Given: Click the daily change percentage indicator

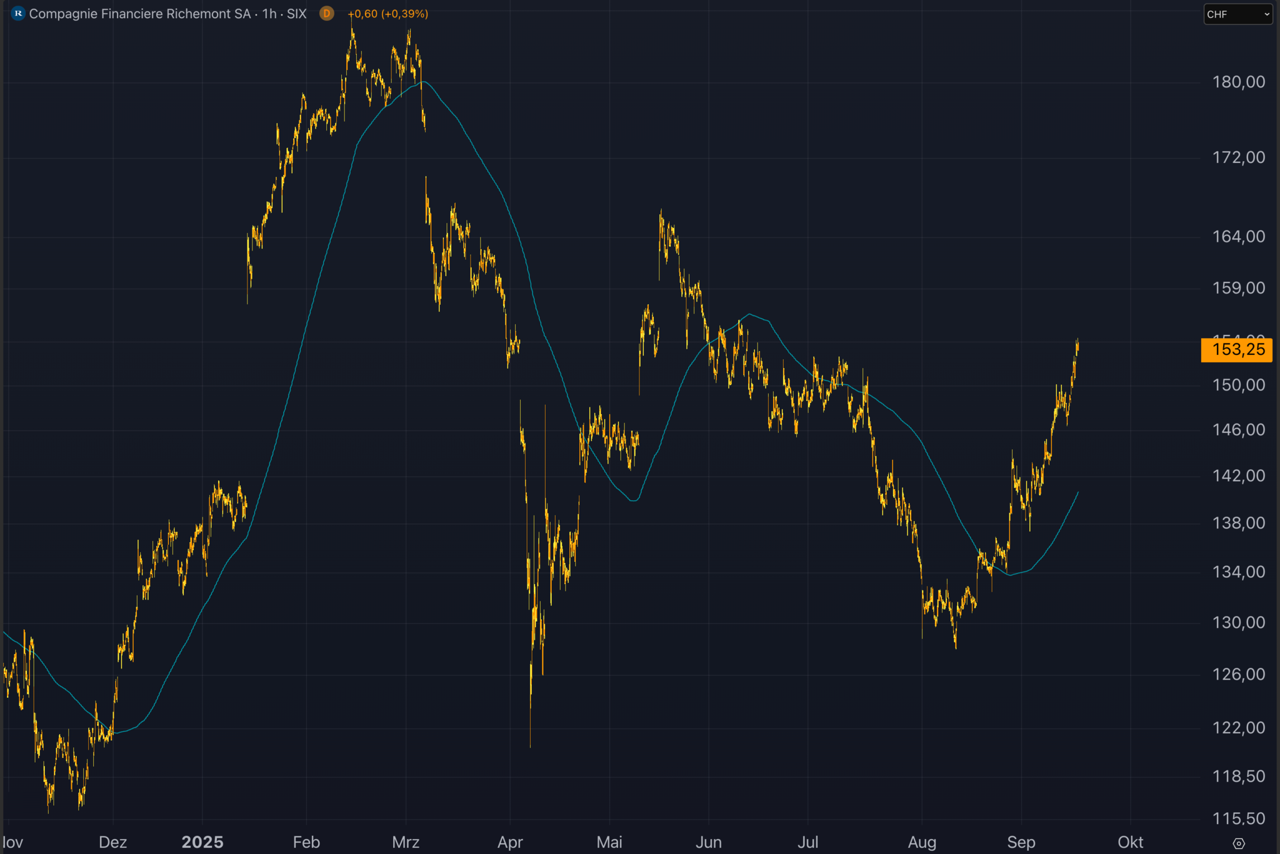Looking at the screenshot, I should coord(405,13).
